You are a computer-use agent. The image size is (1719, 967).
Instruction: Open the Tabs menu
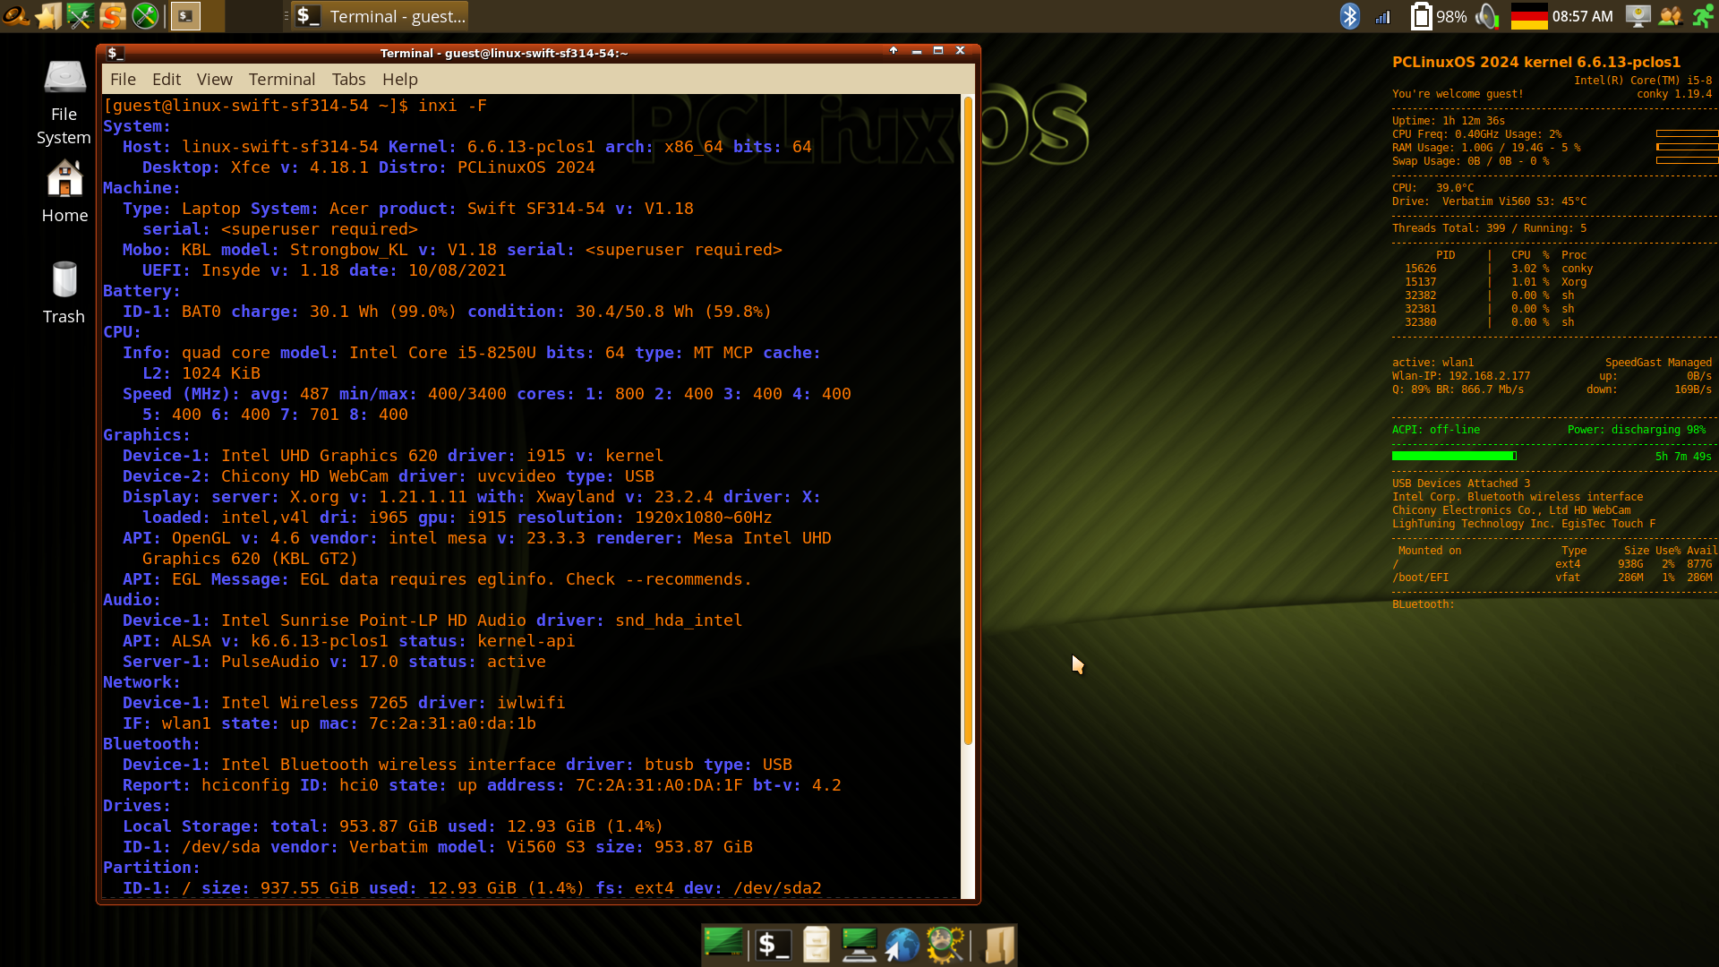point(348,80)
